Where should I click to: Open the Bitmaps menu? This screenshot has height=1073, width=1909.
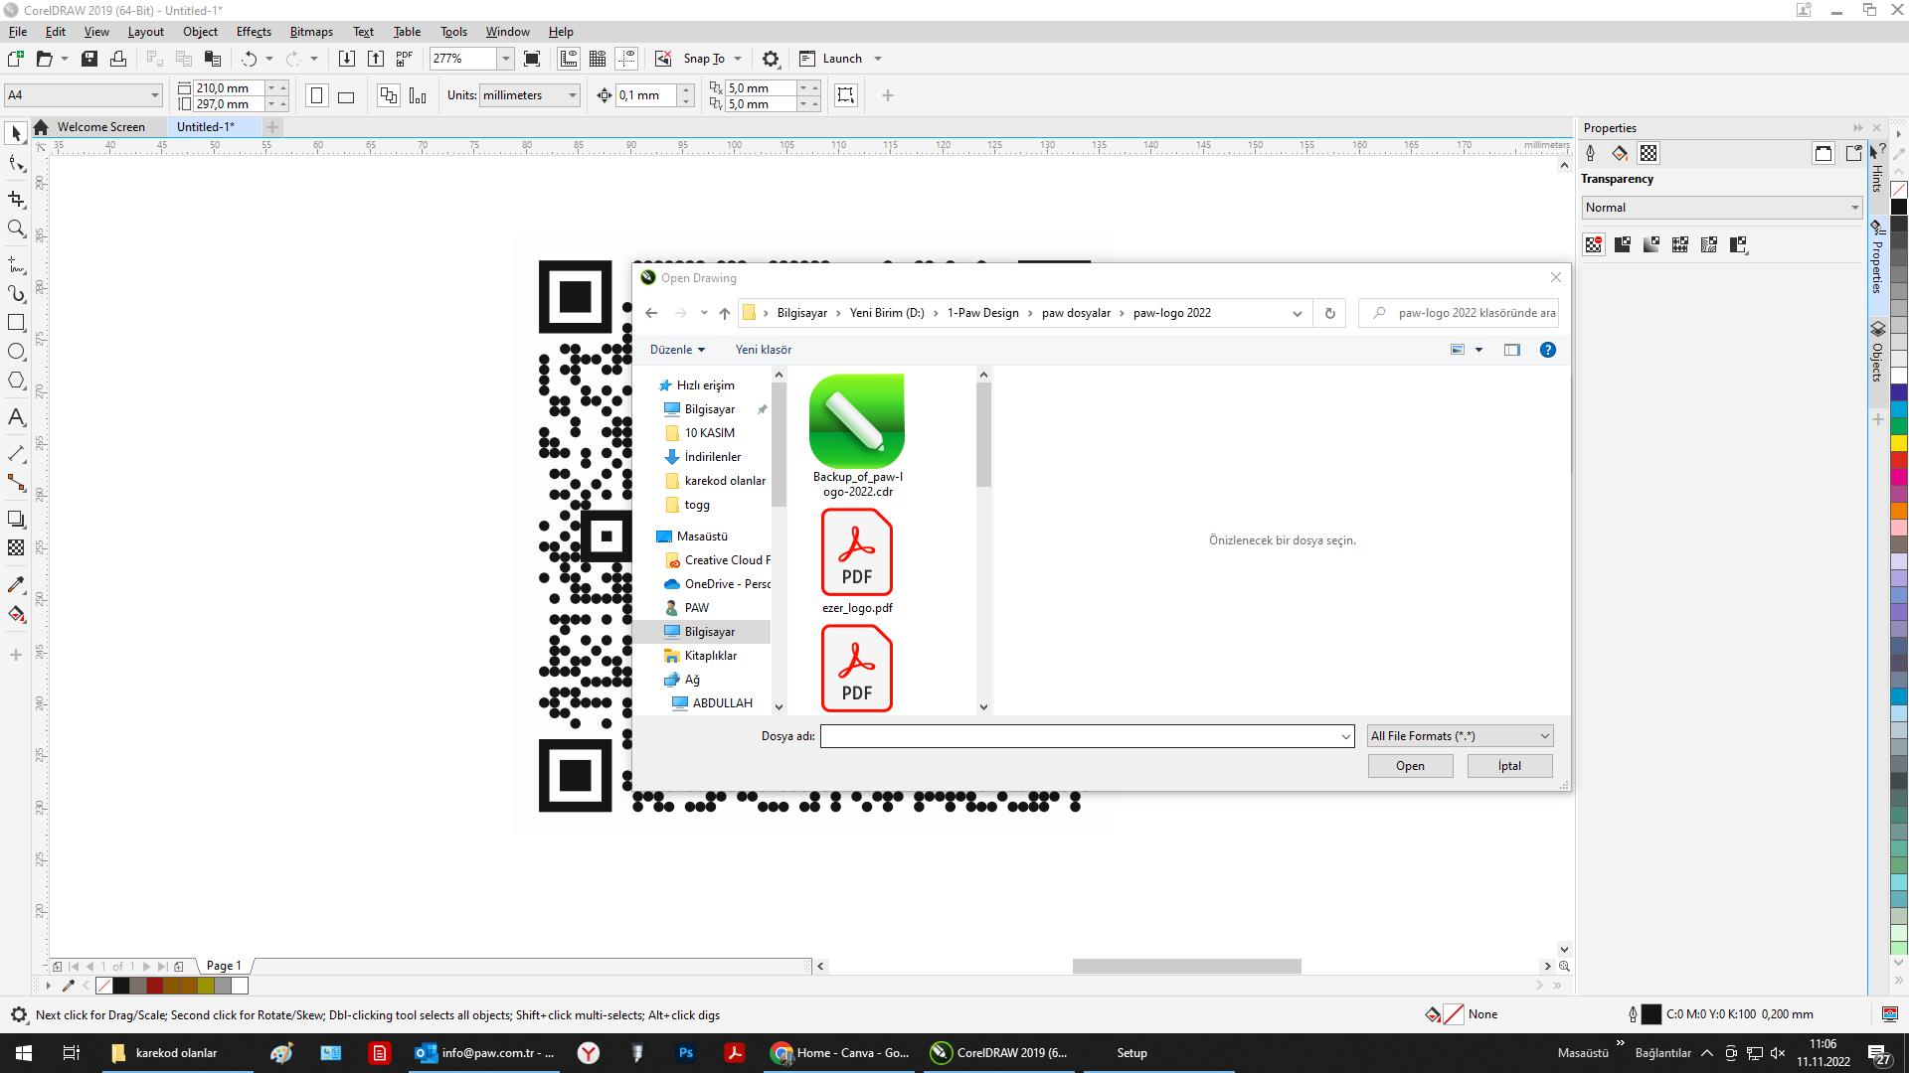pos(311,32)
